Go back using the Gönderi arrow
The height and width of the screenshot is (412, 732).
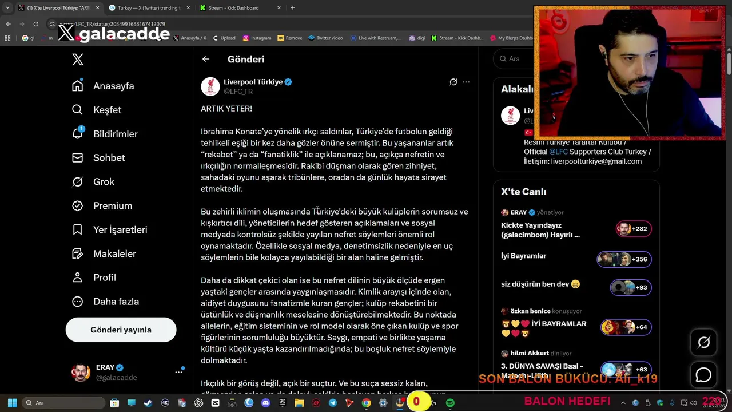206,59
